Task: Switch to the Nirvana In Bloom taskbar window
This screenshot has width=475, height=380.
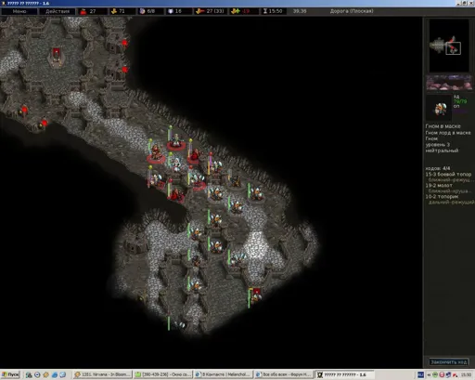Action: [103, 374]
